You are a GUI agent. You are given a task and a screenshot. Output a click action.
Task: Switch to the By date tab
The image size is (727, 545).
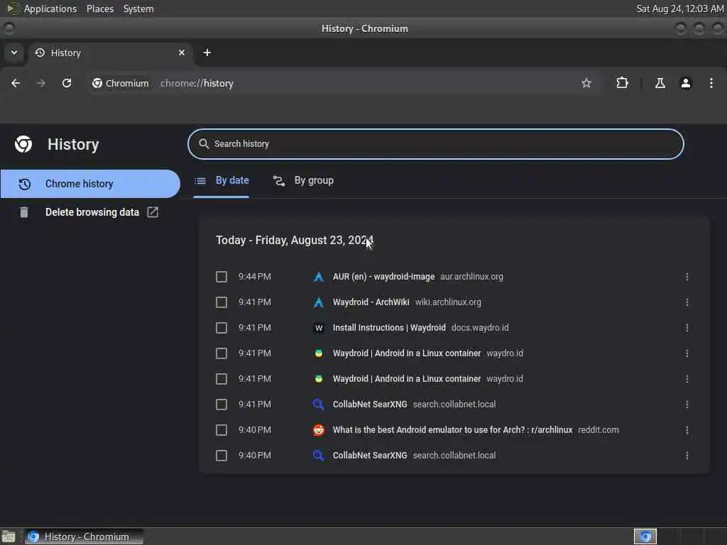pos(222,180)
